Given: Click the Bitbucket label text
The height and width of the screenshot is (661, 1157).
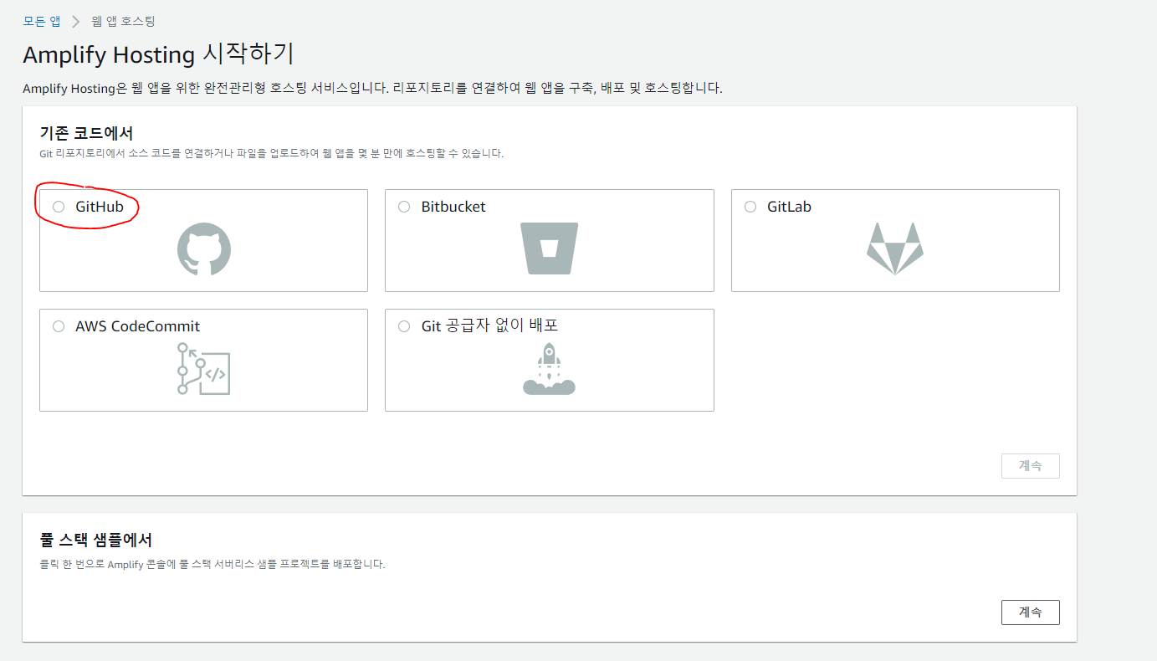Looking at the screenshot, I should pyautogui.click(x=453, y=207).
